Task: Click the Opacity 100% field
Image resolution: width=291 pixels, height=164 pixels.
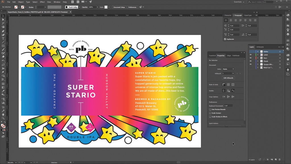Action: coord(92,7)
